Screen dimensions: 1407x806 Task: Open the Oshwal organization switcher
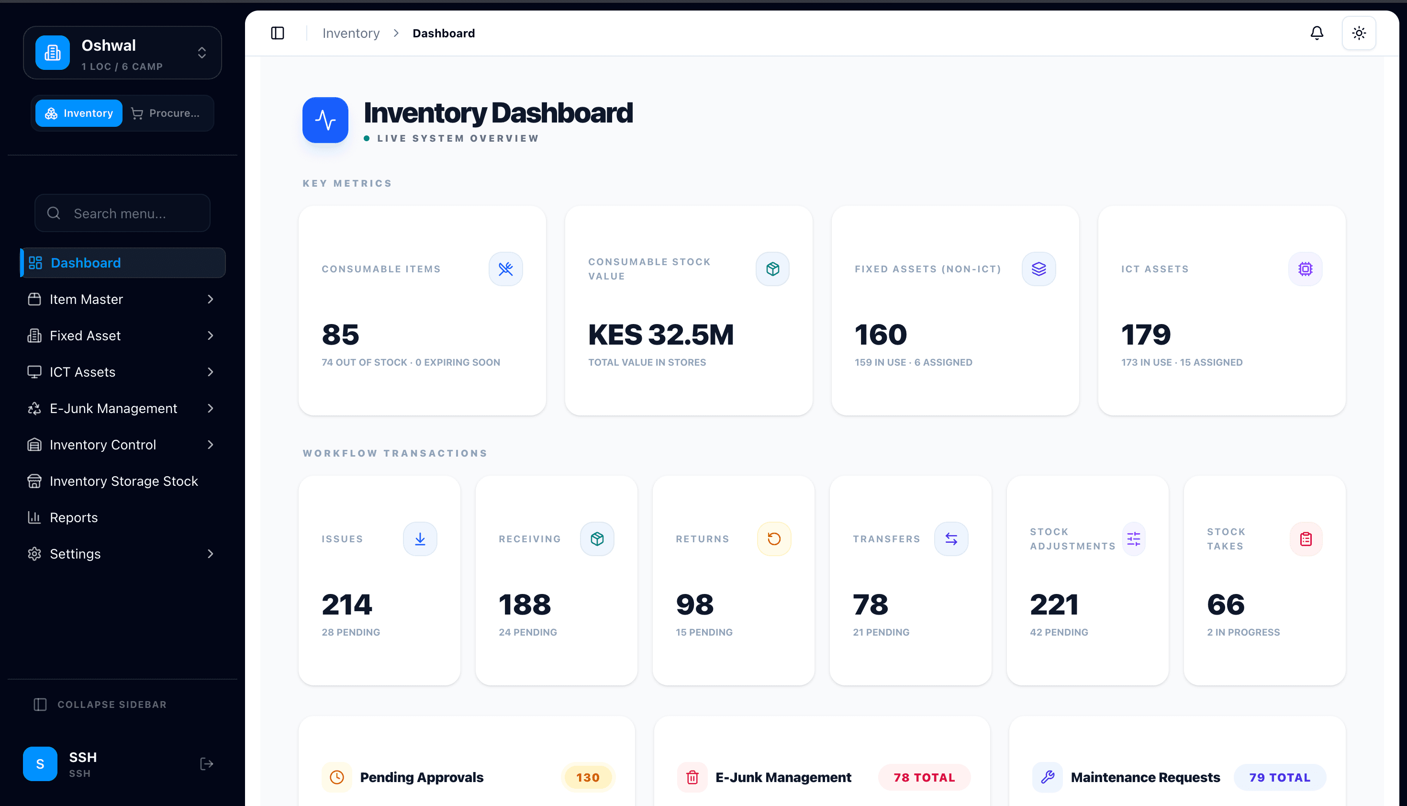coord(123,53)
